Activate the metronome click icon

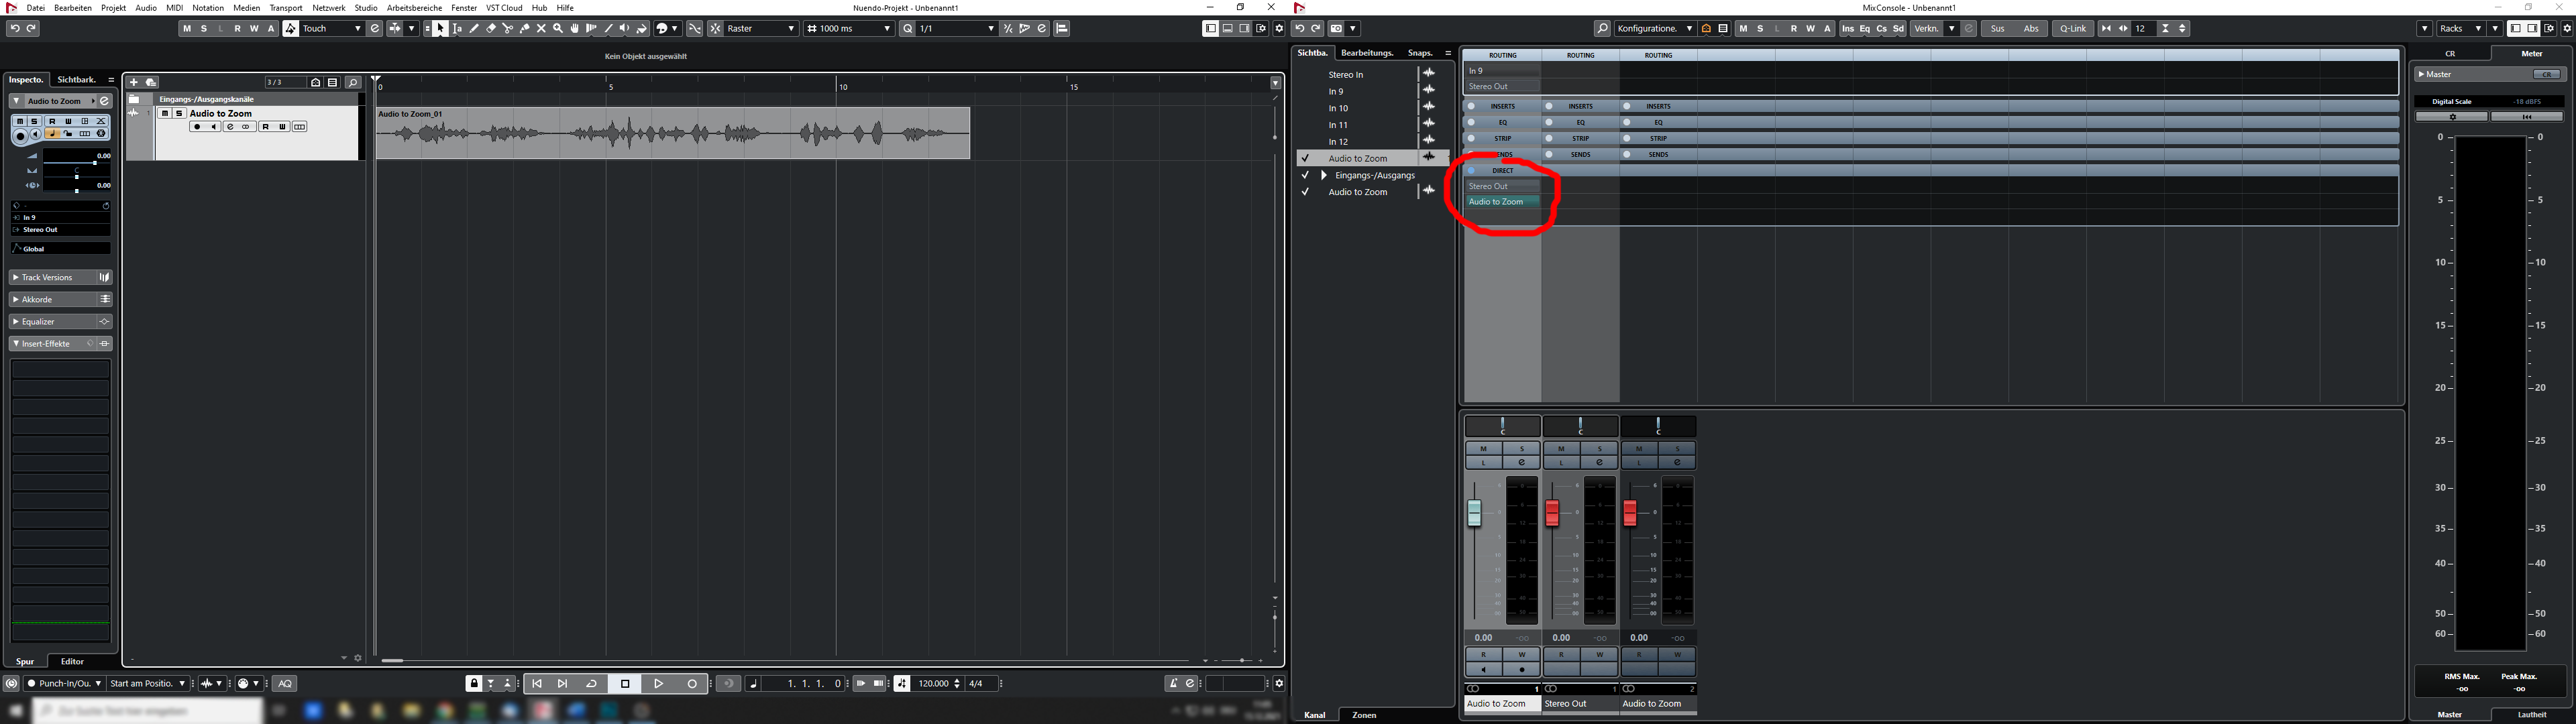coord(1173,683)
